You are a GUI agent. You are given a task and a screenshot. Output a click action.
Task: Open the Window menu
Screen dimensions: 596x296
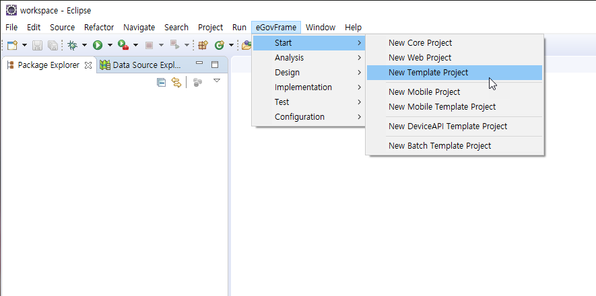click(x=321, y=28)
